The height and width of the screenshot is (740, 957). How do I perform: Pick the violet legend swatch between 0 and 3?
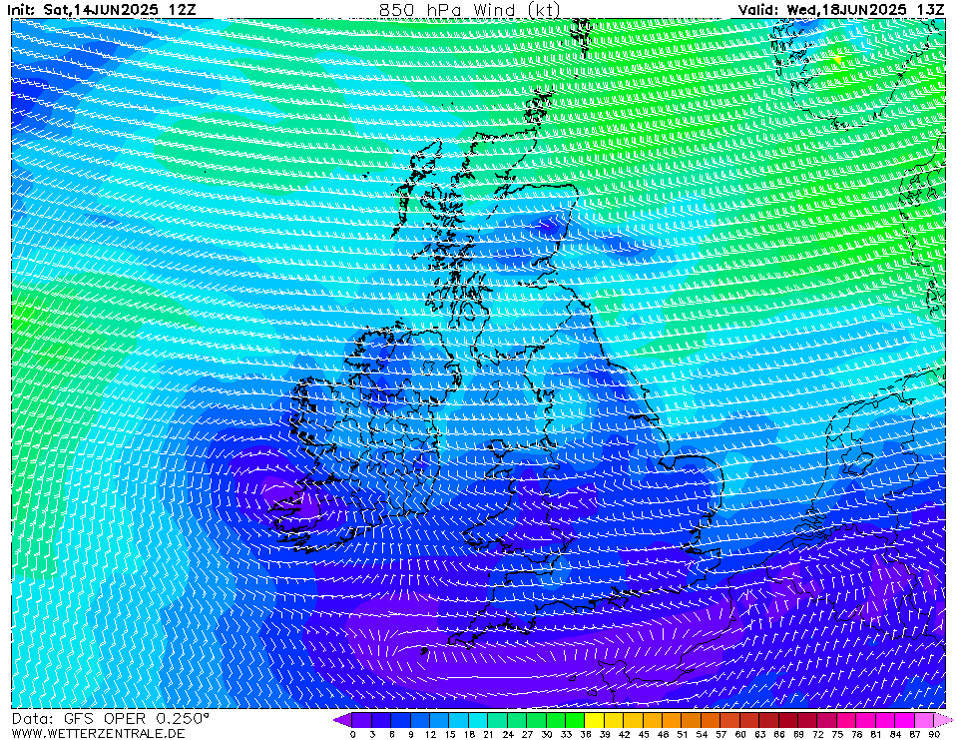tap(362, 720)
